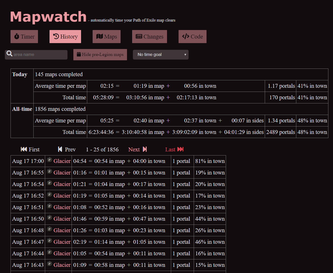Click '1.17 portals' cell
This screenshot has height=273, width=333.
(281, 86)
